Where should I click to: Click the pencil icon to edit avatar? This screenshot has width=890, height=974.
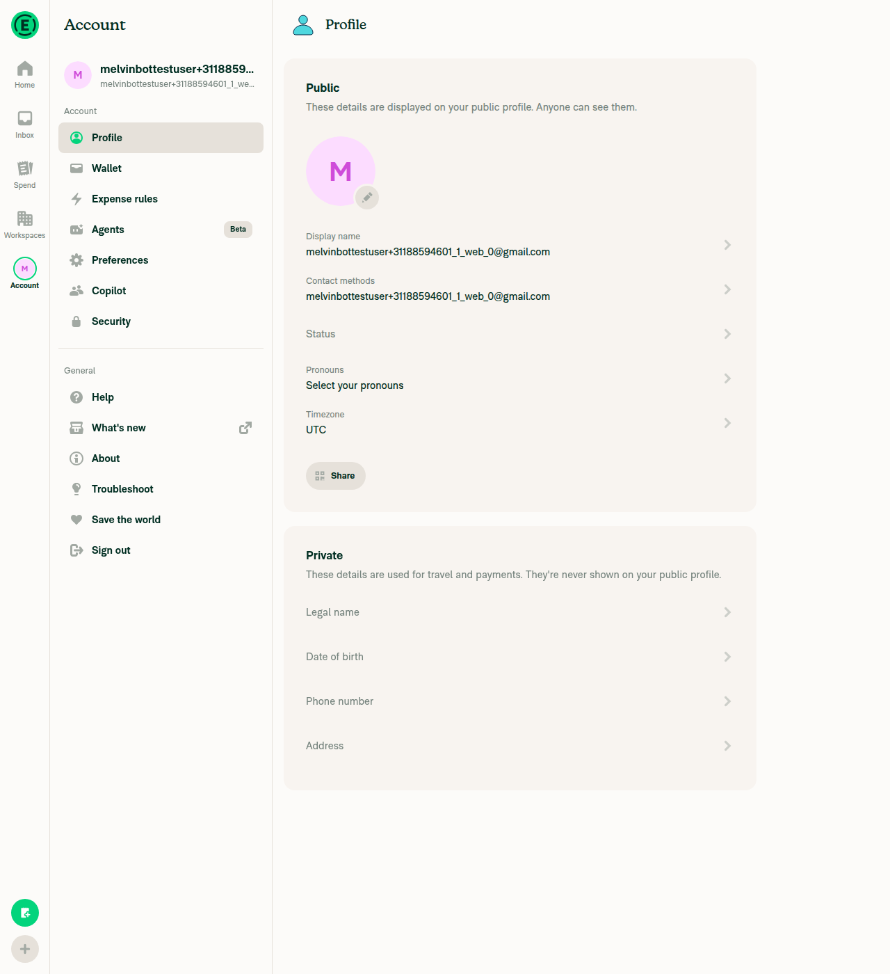[x=367, y=198]
